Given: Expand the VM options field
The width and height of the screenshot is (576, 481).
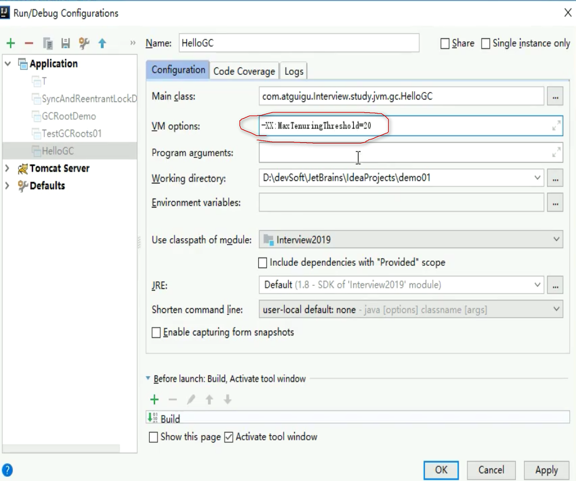Looking at the screenshot, I should click(556, 126).
